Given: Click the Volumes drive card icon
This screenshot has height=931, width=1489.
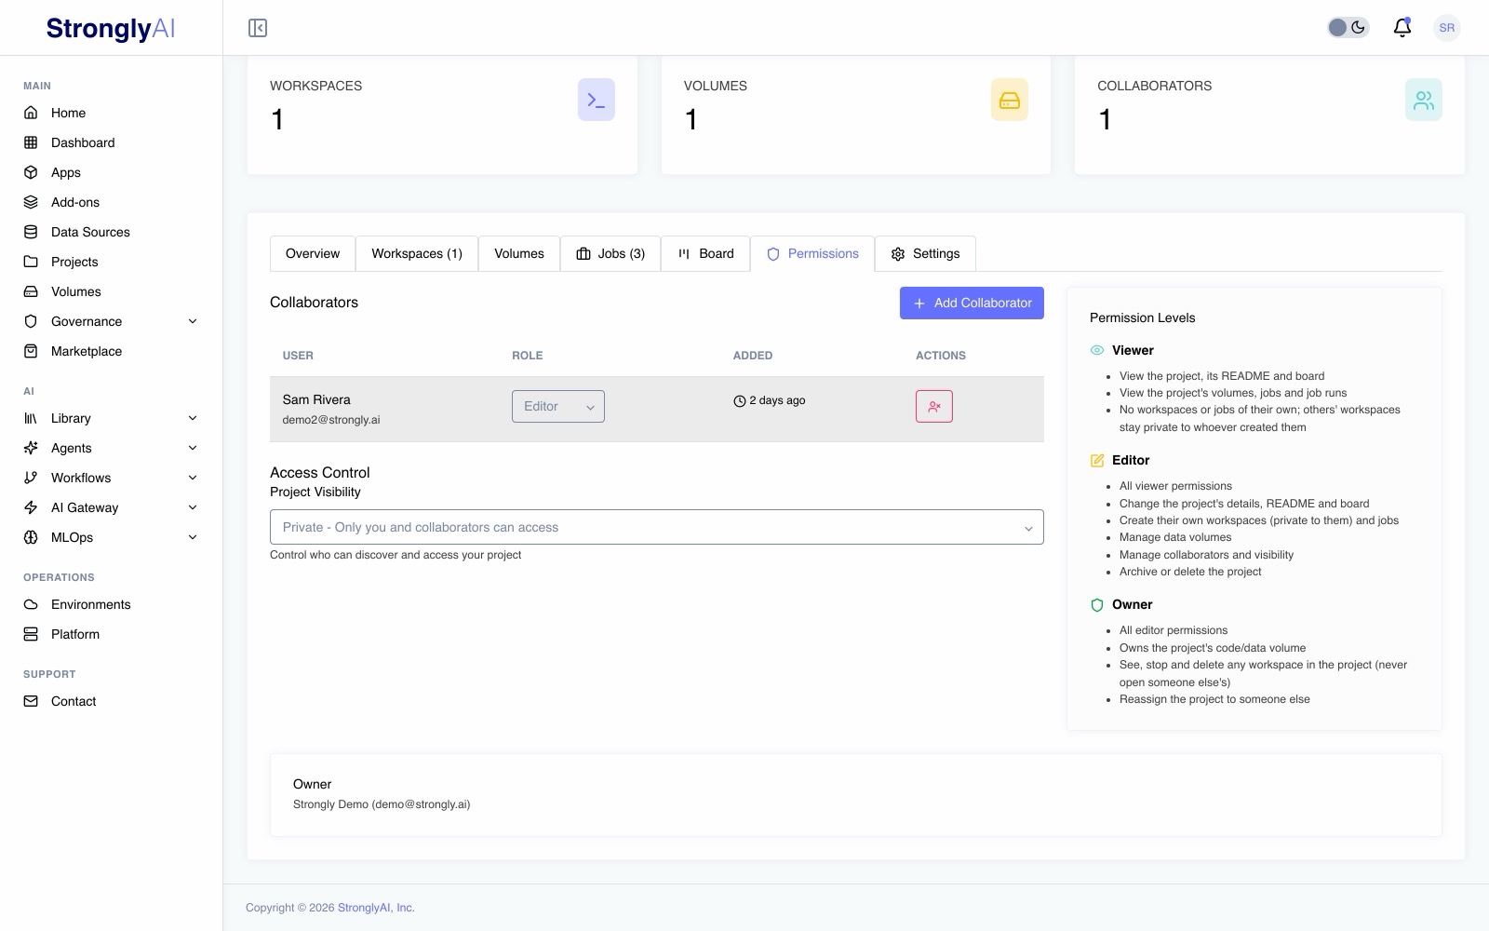Looking at the screenshot, I should point(1010,100).
